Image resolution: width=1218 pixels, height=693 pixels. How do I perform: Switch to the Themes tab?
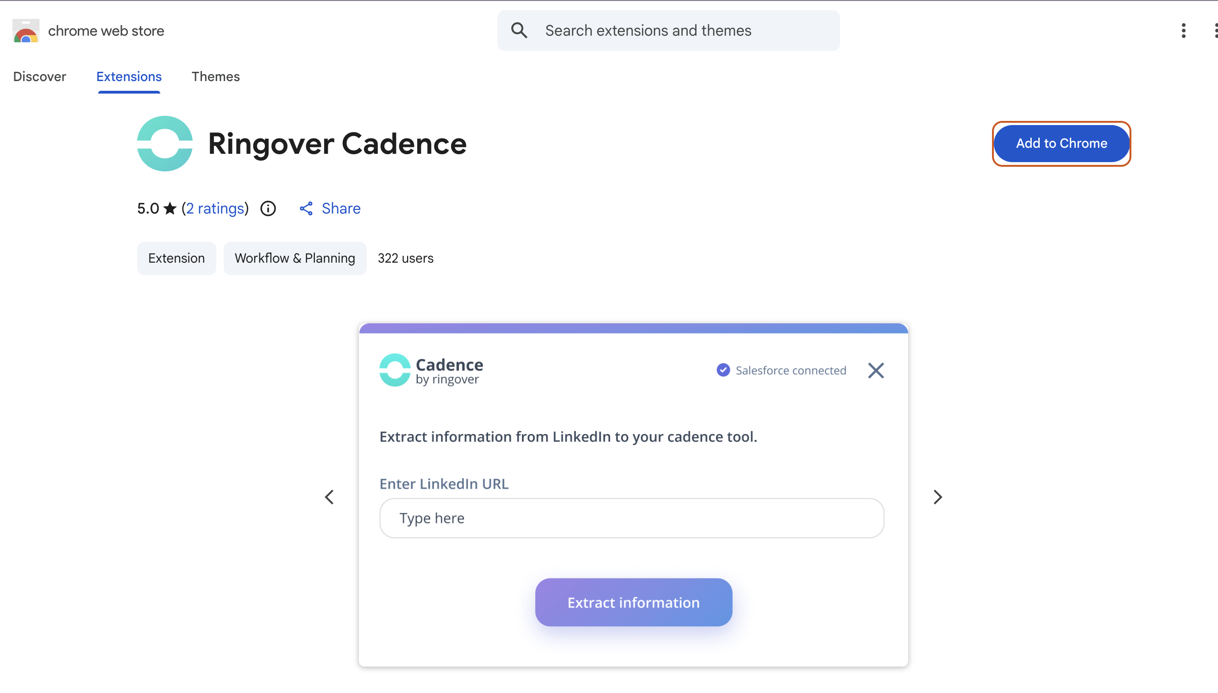(x=215, y=76)
